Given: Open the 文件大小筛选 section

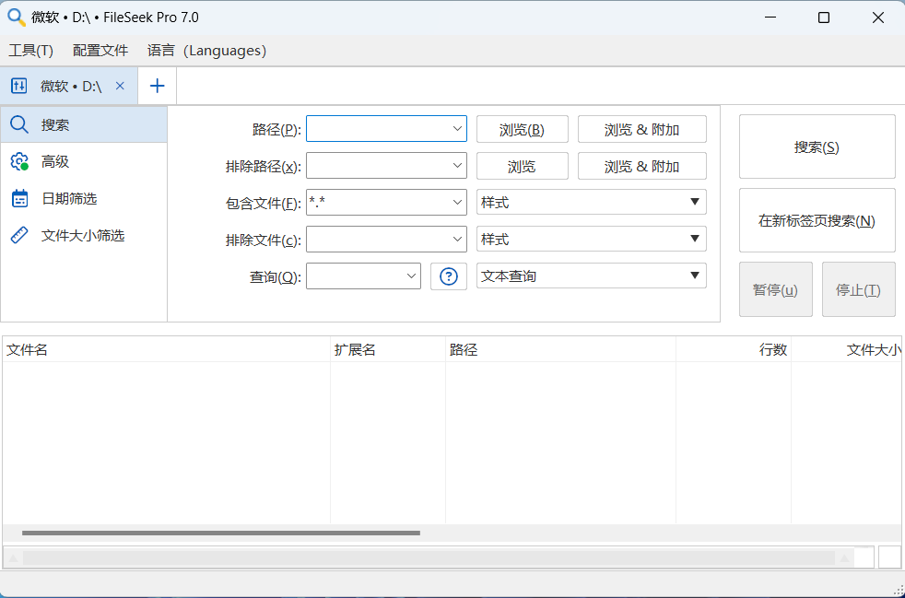Looking at the screenshot, I should point(84,236).
